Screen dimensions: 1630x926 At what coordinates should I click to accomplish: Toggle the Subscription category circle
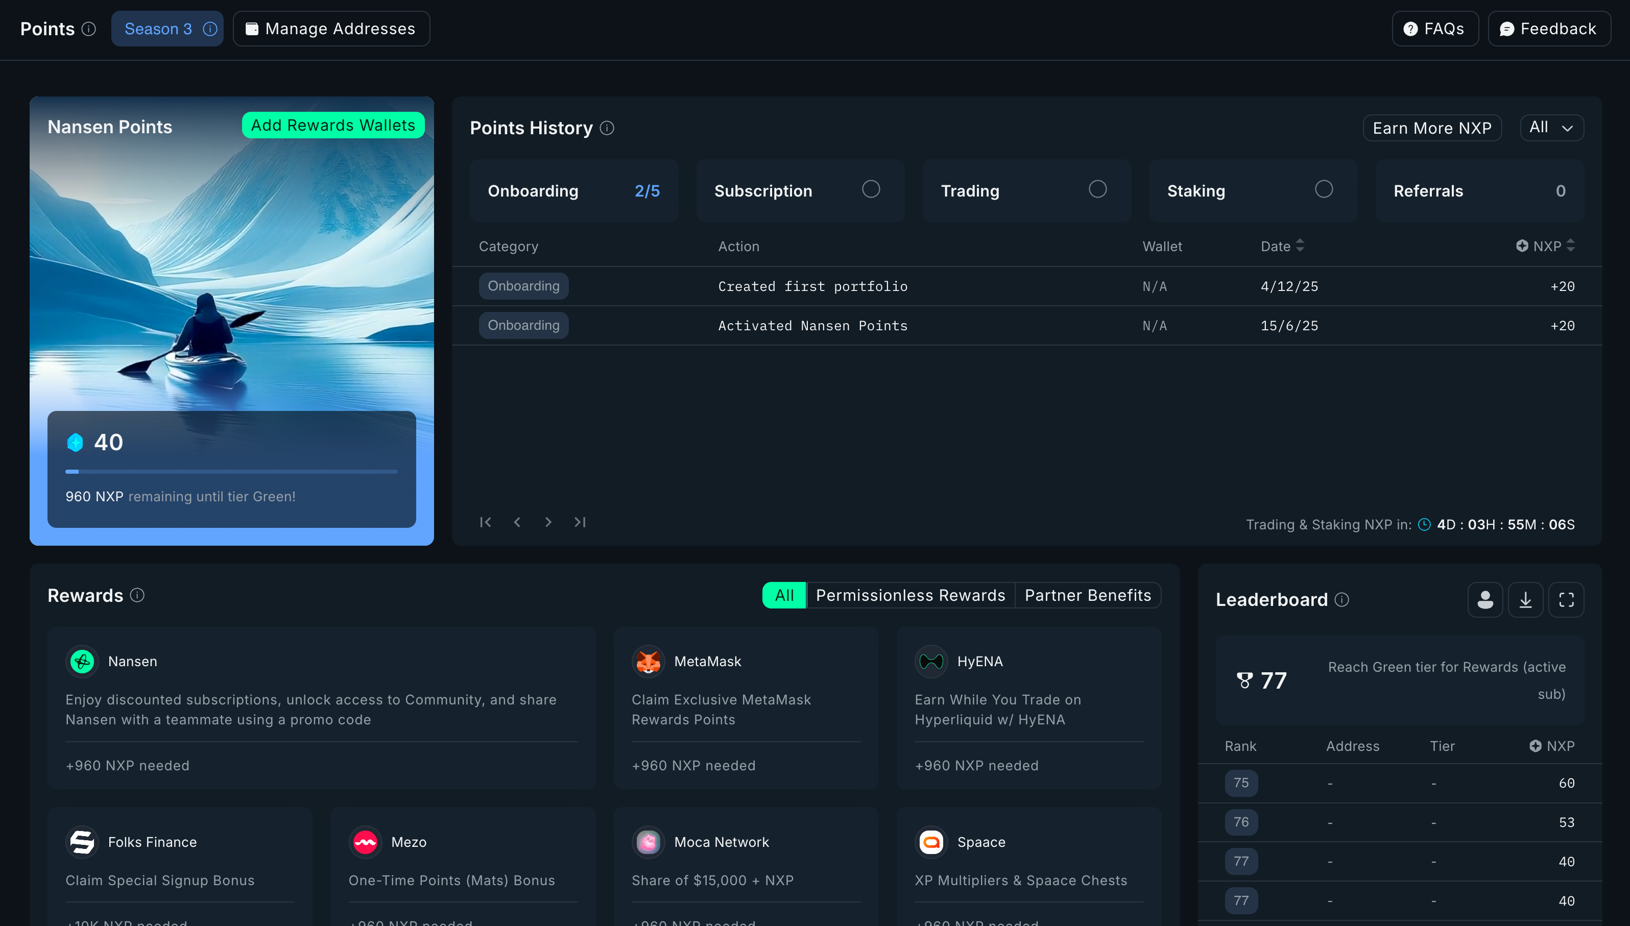point(871,189)
